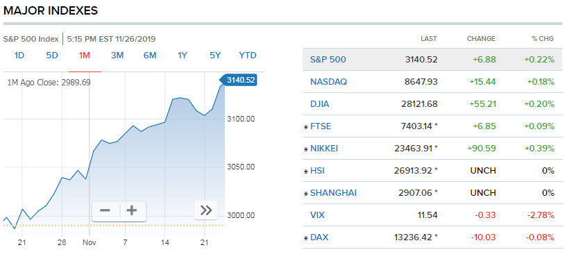The width and height of the screenshot is (565, 259).
Task: Switch chart to 1D range
Action: [x=19, y=56]
